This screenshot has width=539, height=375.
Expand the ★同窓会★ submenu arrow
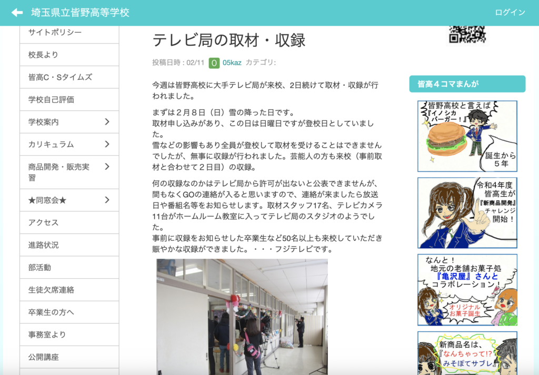point(107,200)
